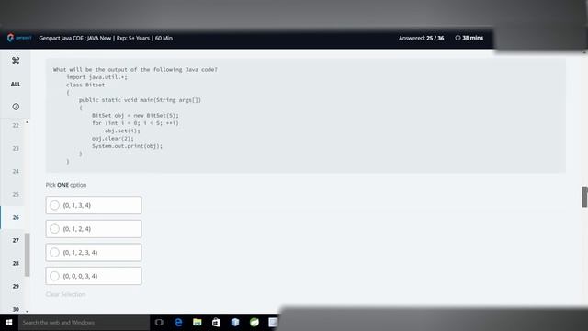Click the question list down arrow
The image size is (588, 331).
coord(27,311)
